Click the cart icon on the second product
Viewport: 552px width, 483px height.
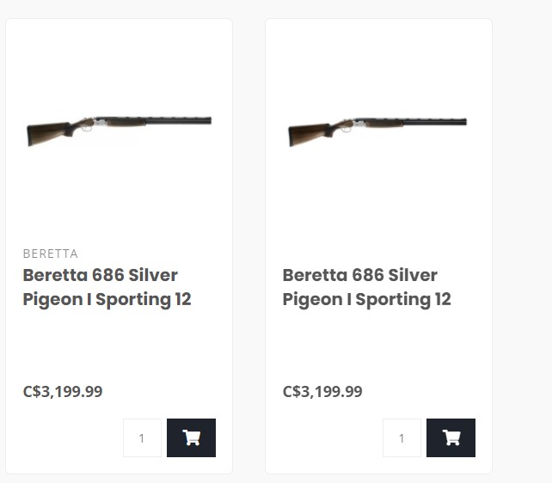pos(451,437)
